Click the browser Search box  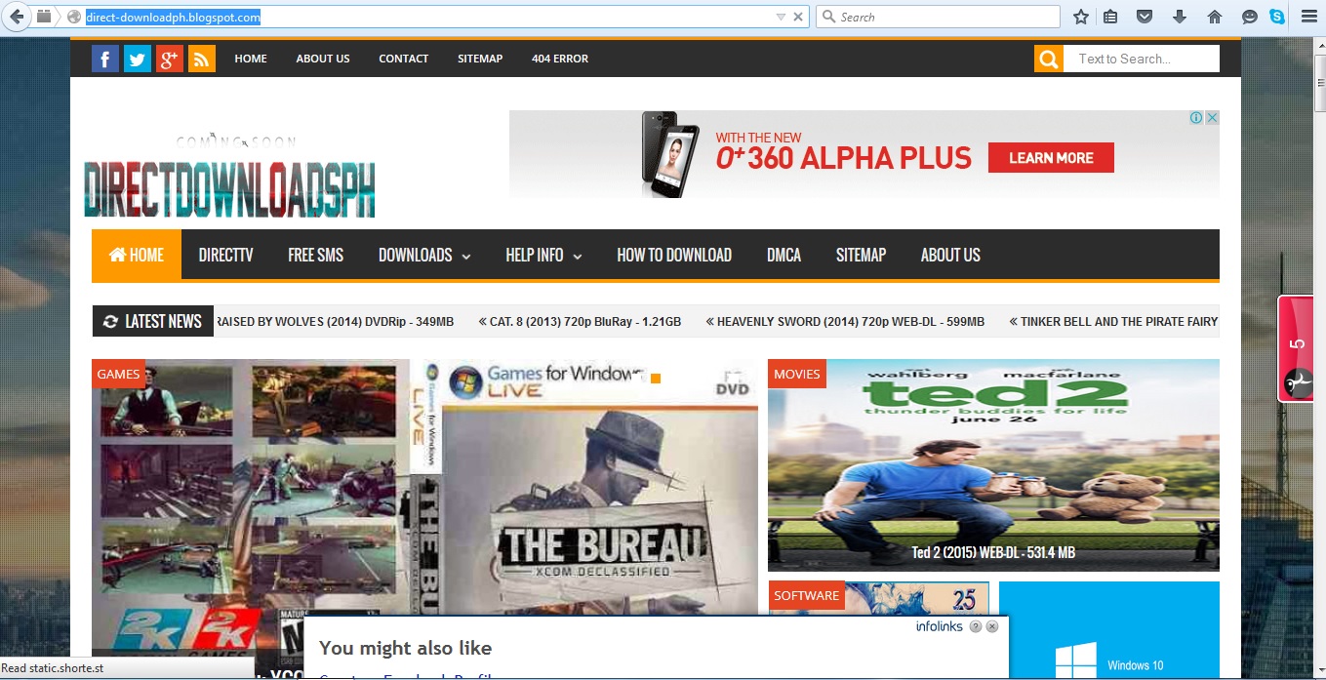(x=938, y=17)
